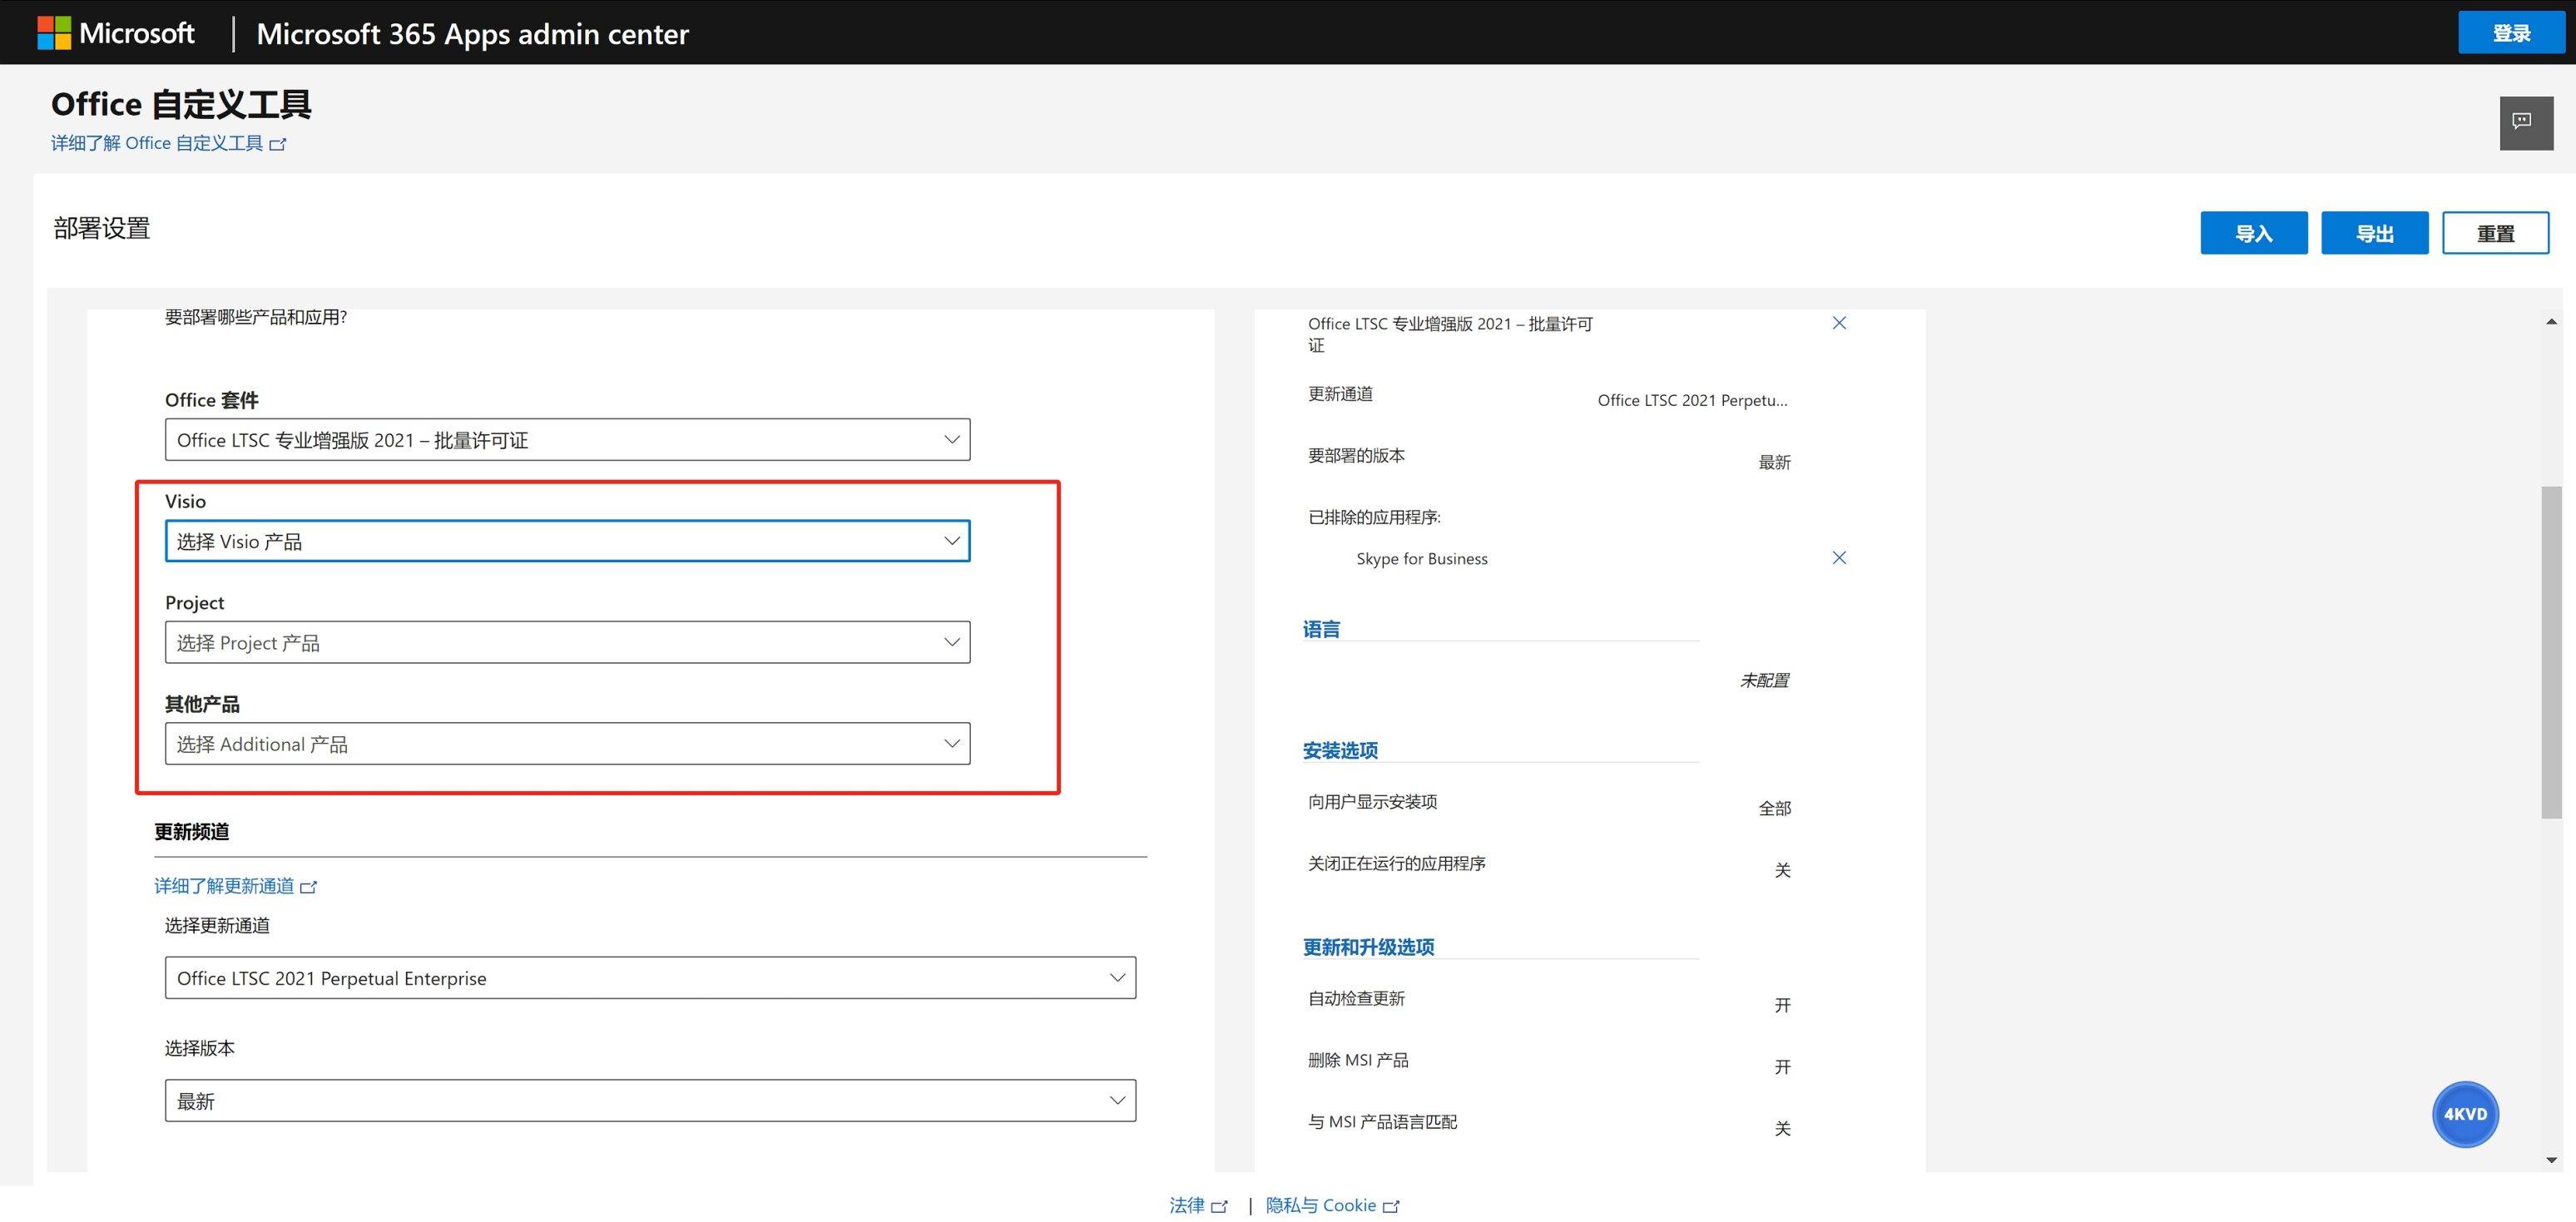The height and width of the screenshot is (1222, 2576).
Task: Expand the 选择版本 最新 dropdown
Action: [650, 1101]
